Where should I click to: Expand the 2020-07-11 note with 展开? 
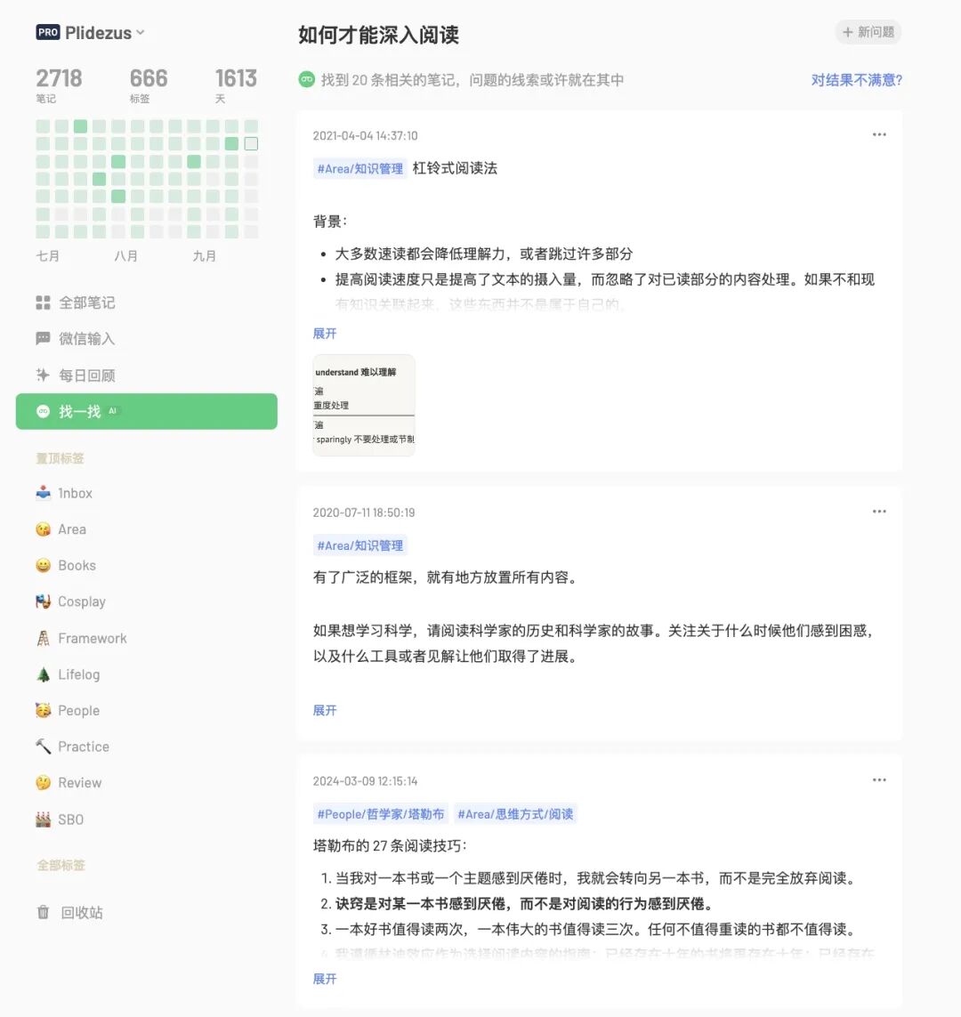pos(325,710)
